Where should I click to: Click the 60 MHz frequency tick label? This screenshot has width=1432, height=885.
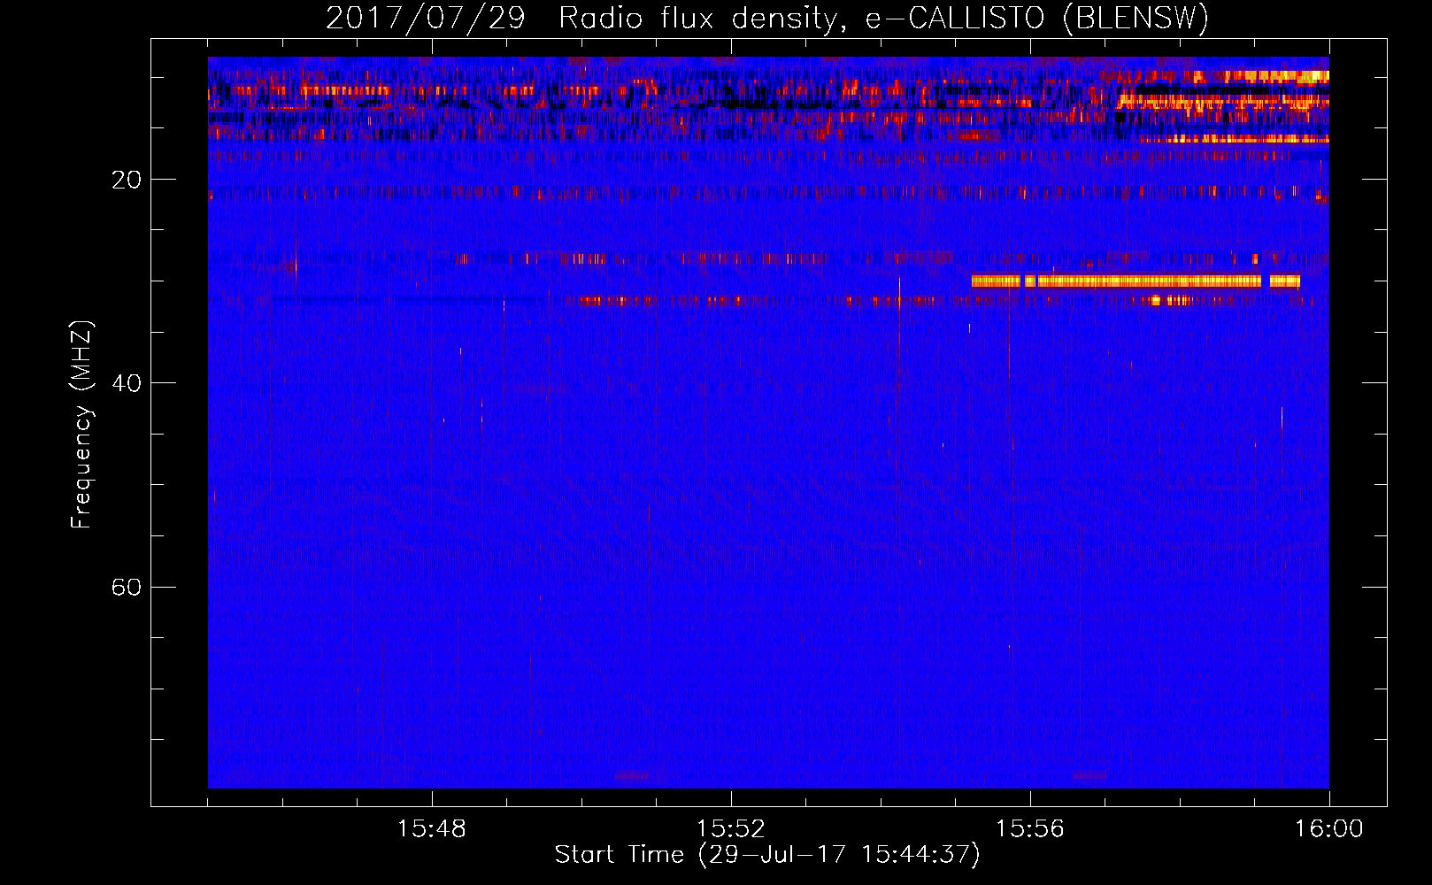tap(126, 587)
